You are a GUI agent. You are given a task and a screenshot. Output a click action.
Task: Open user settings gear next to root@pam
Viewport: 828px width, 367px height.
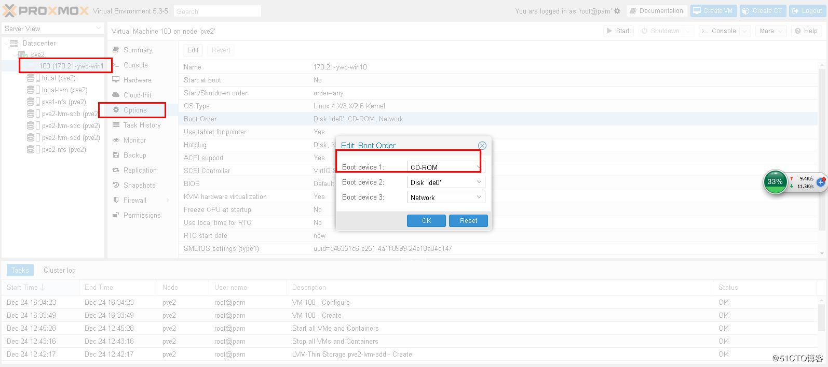(617, 11)
